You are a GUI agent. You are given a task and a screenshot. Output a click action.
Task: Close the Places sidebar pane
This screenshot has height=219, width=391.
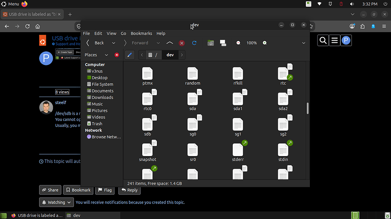(117, 55)
